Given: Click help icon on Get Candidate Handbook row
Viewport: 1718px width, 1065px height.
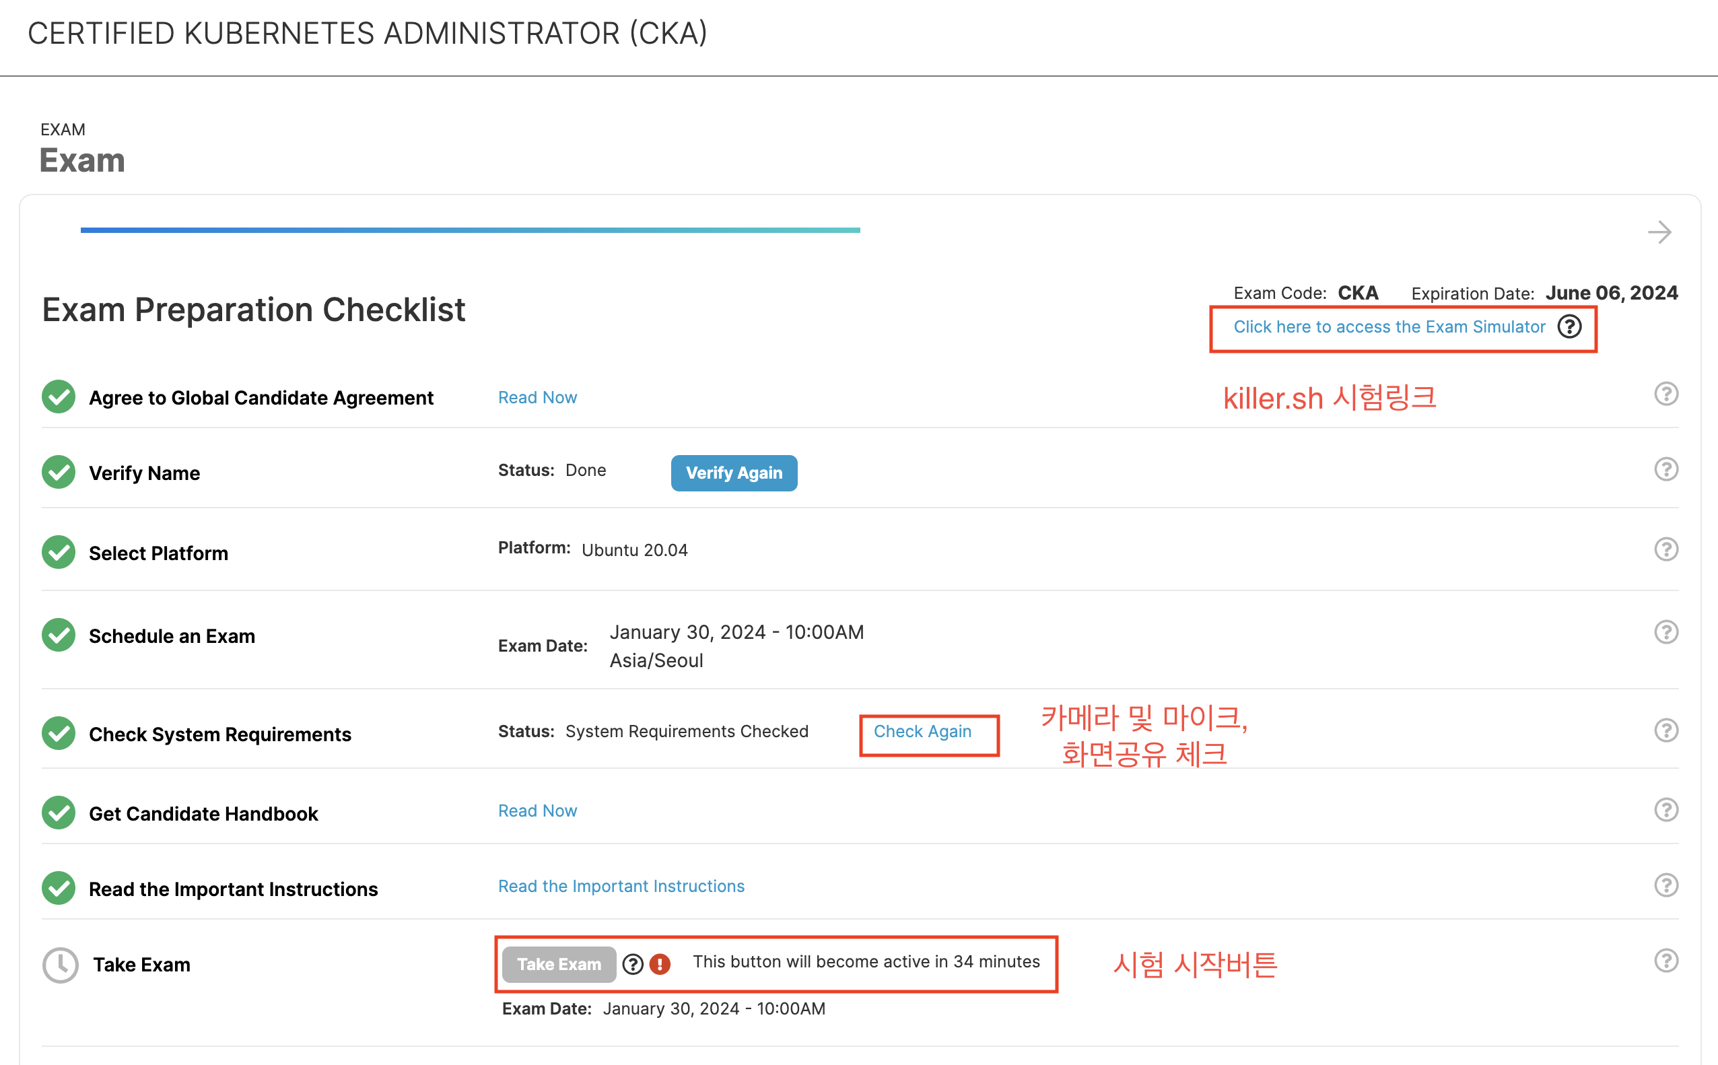Looking at the screenshot, I should tap(1666, 810).
